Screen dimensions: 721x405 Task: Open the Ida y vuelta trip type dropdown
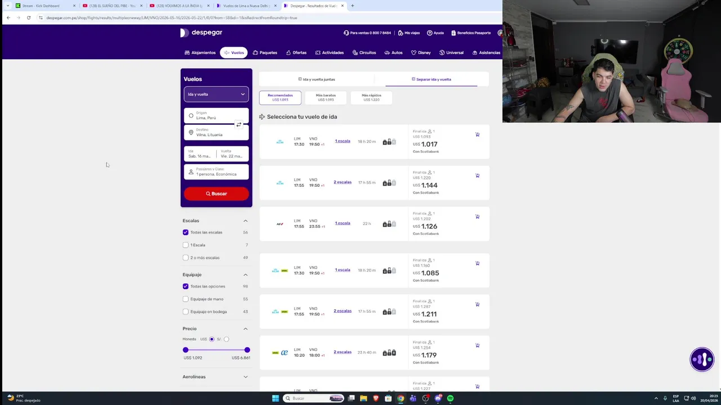click(216, 94)
